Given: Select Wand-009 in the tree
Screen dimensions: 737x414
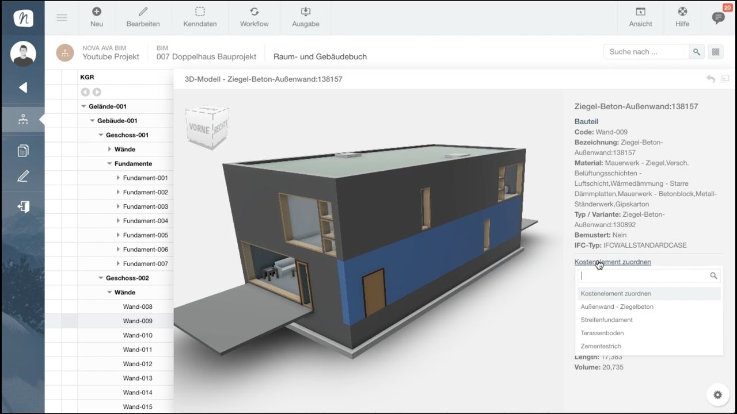Looking at the screenshot, I should (x=138, y=321).
